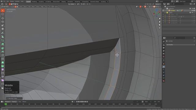
Task: Switch to the UV Editing workspace tab
Action: [48, 2]
